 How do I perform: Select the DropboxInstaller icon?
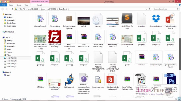156,19
